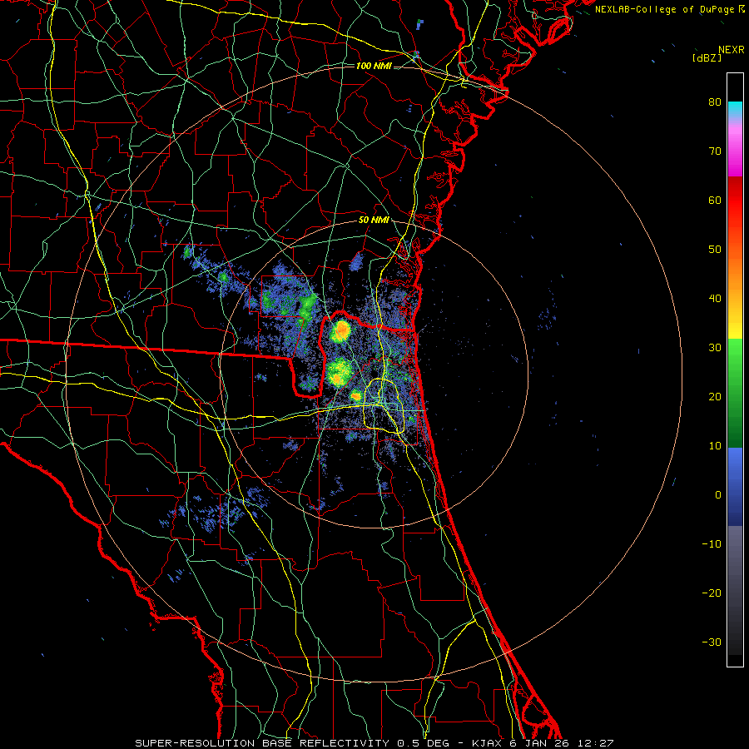Click the 30 value on the dBZ scale

click(715, 347)
